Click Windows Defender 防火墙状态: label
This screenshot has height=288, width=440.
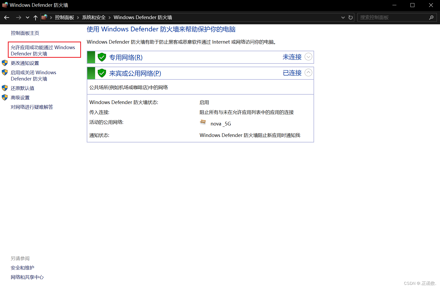[124, 102]
